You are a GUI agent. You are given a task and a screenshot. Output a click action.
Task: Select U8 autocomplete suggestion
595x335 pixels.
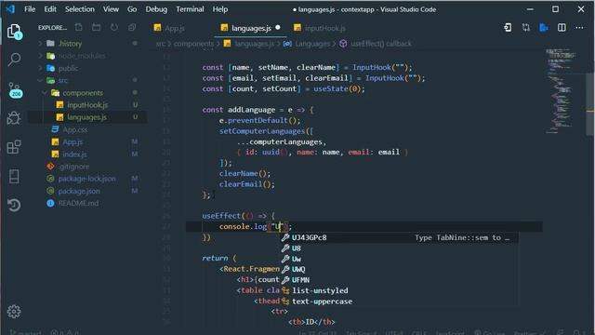tap(399, 248)
